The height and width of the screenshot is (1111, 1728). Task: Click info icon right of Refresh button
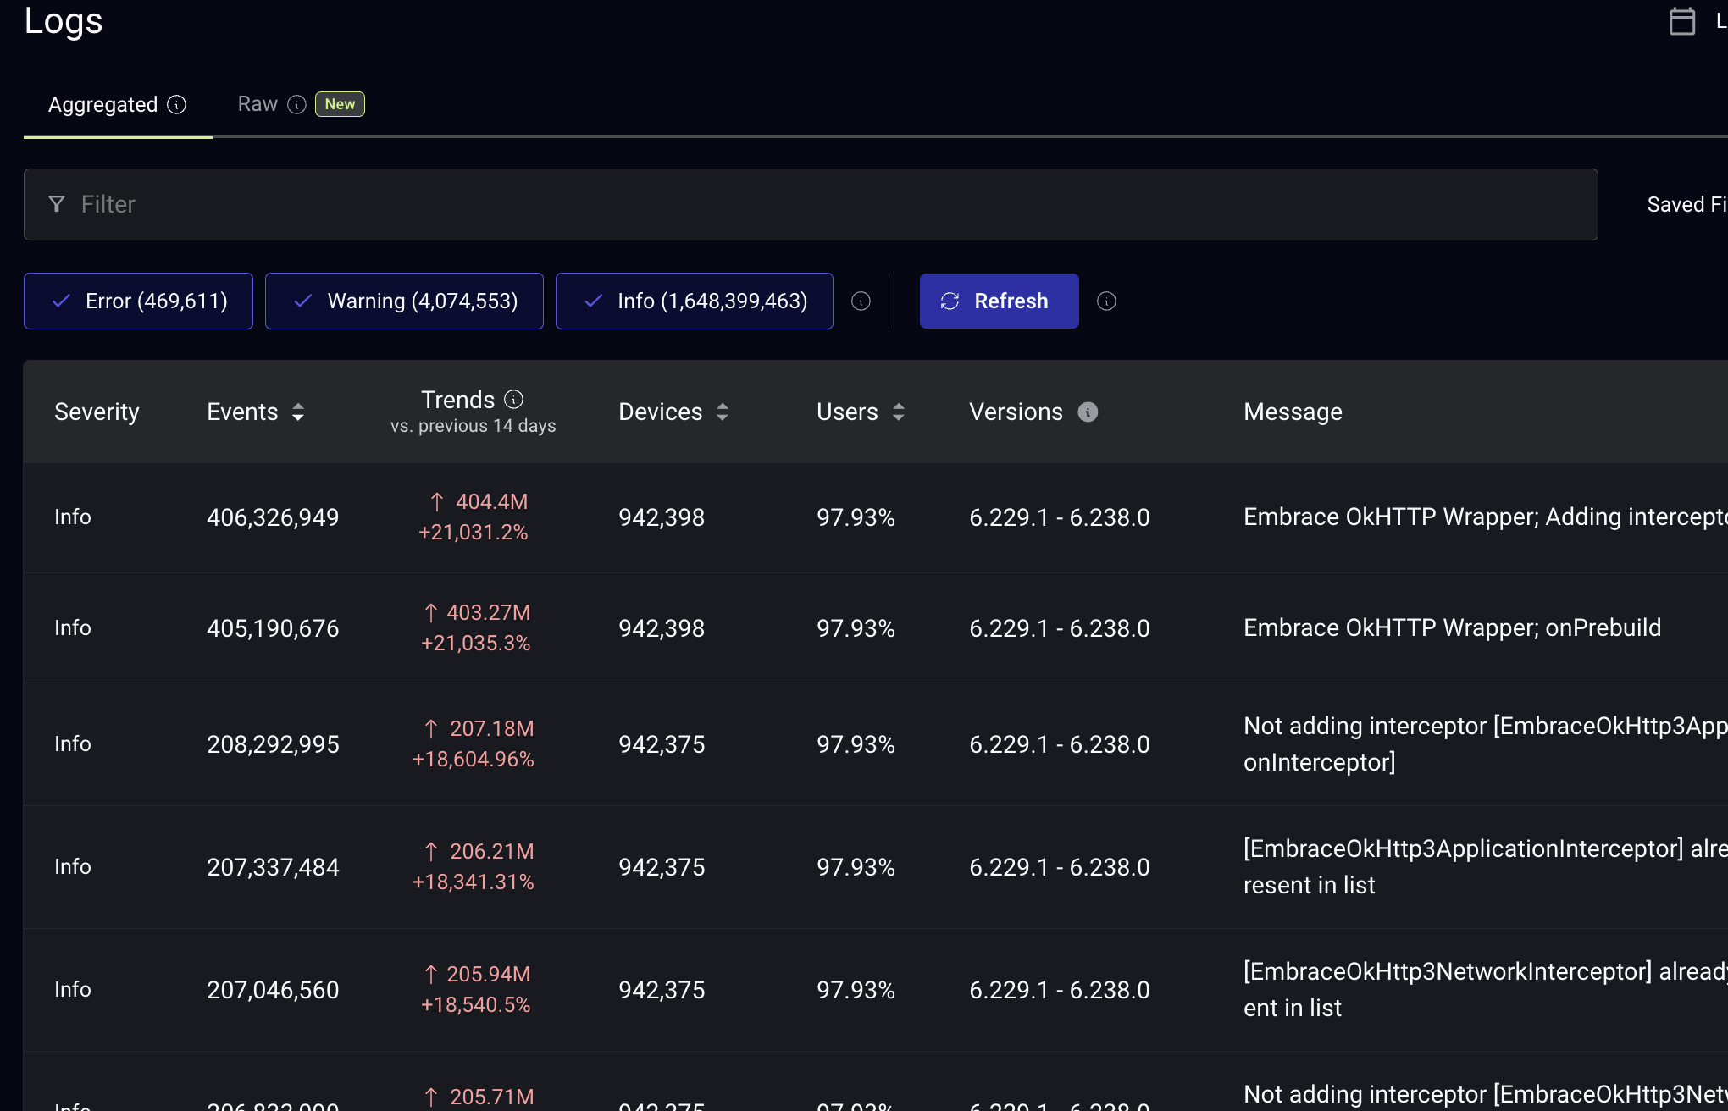click(x=1106, y=301)
